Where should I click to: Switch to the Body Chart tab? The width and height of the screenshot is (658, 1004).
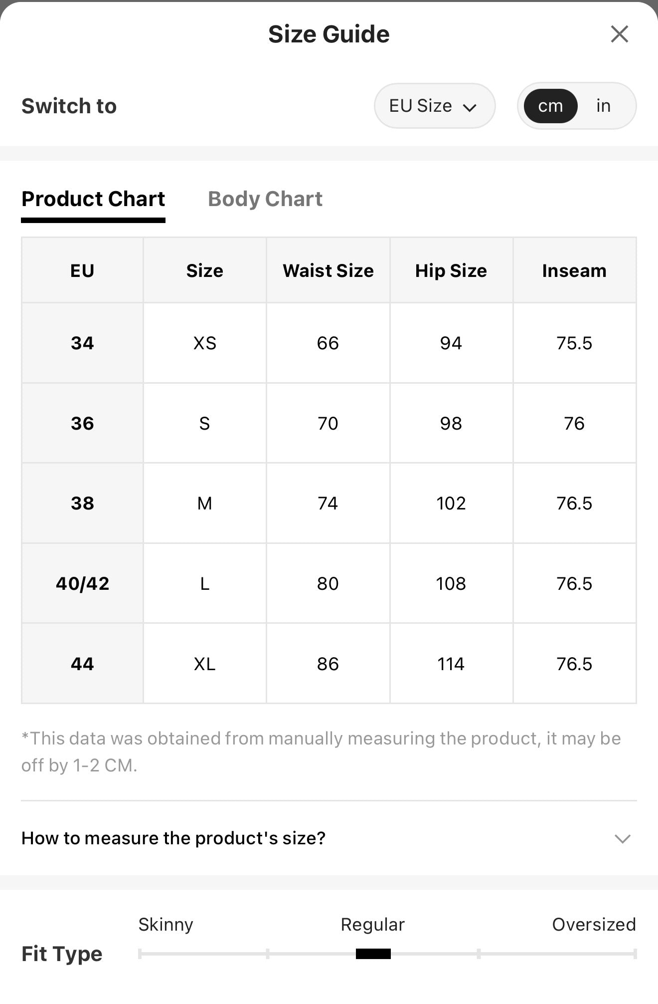(265, 199)
